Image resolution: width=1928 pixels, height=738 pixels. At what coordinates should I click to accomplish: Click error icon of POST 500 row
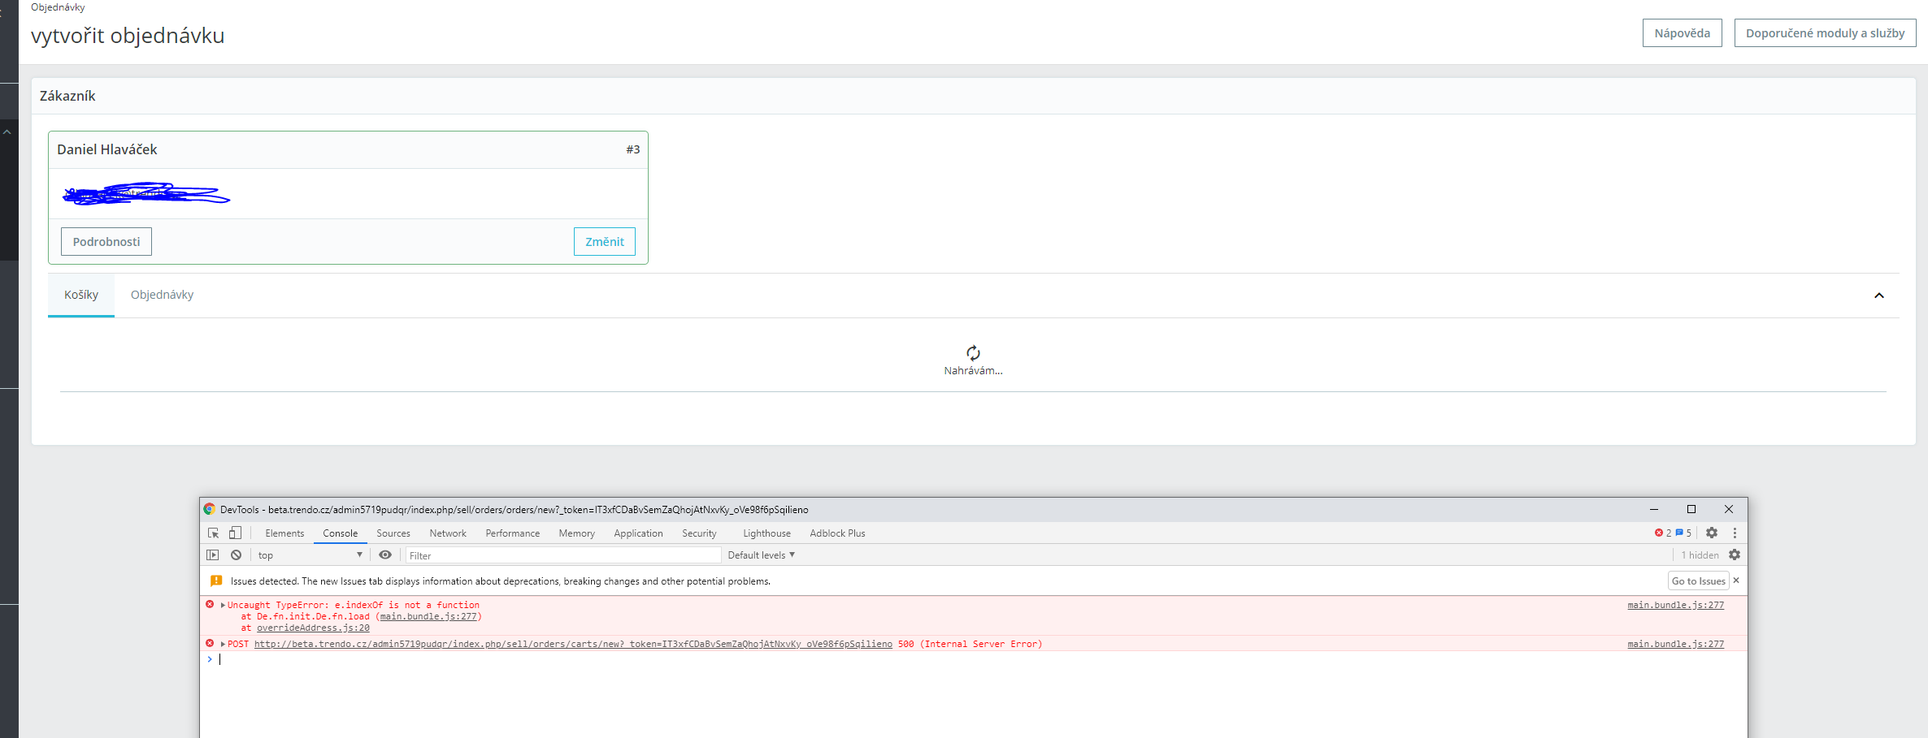210,643
